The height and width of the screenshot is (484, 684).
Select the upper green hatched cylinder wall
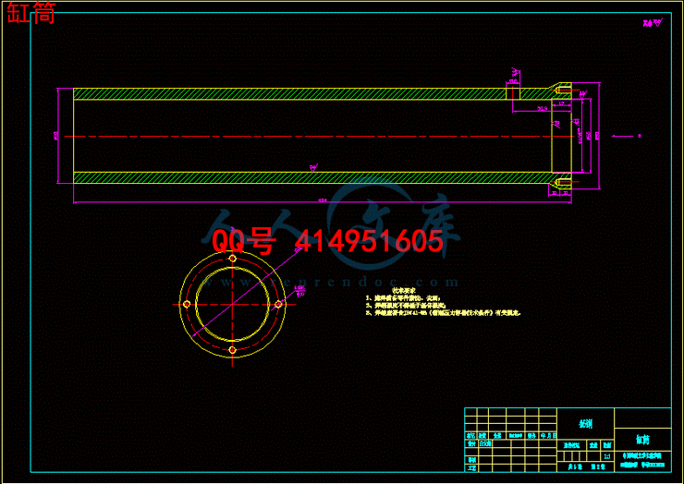tap(277, 94)
